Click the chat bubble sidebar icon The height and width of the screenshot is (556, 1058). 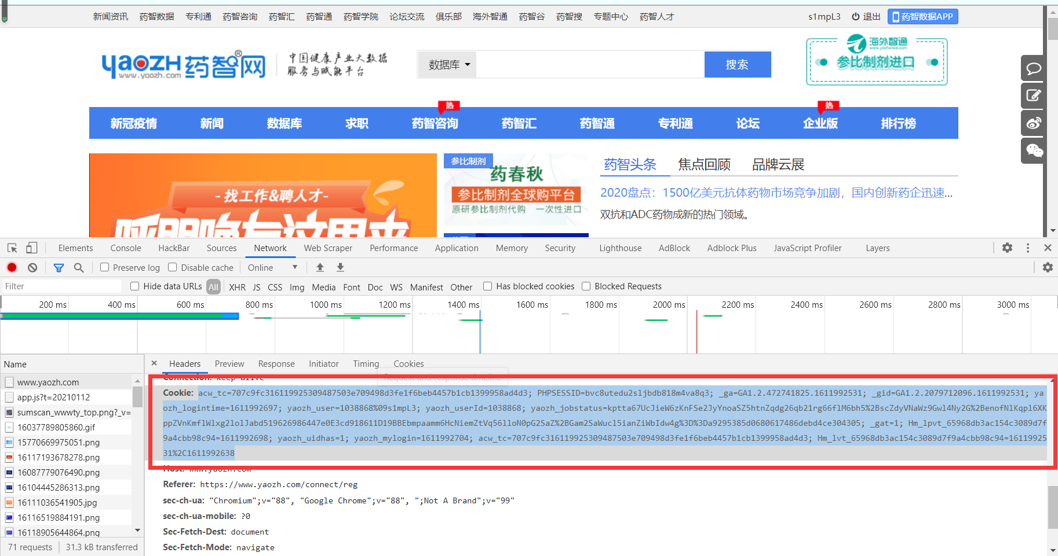point(1033,69)
